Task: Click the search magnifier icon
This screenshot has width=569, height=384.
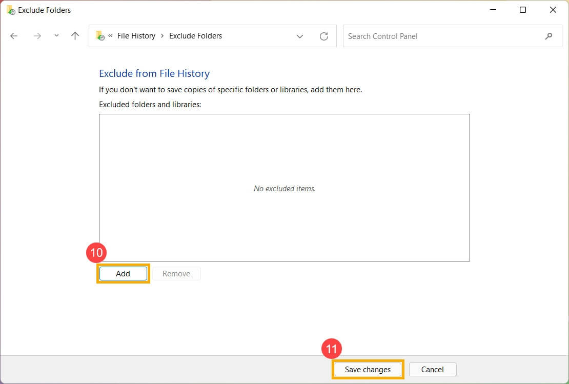Action: pyautogui.click(x=549, y=36)
